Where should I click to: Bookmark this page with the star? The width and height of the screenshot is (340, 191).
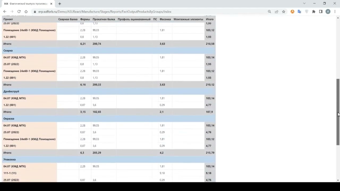point(284,12)
